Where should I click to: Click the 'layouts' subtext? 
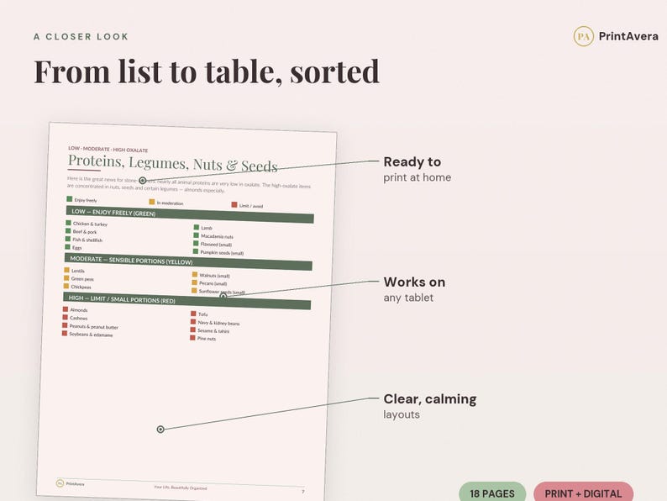click(402, 414)
